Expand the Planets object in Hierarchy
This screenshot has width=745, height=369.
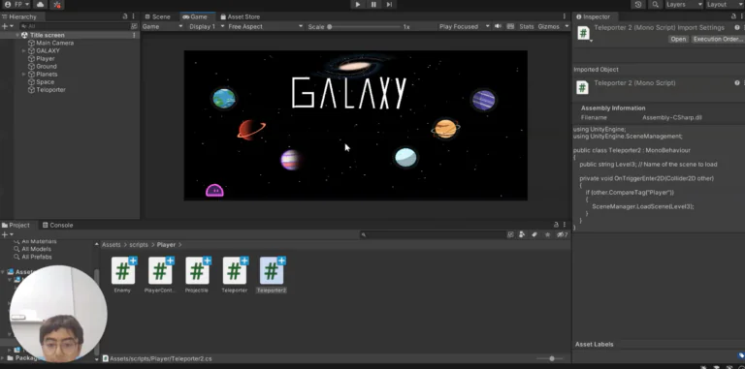[23, 75]
